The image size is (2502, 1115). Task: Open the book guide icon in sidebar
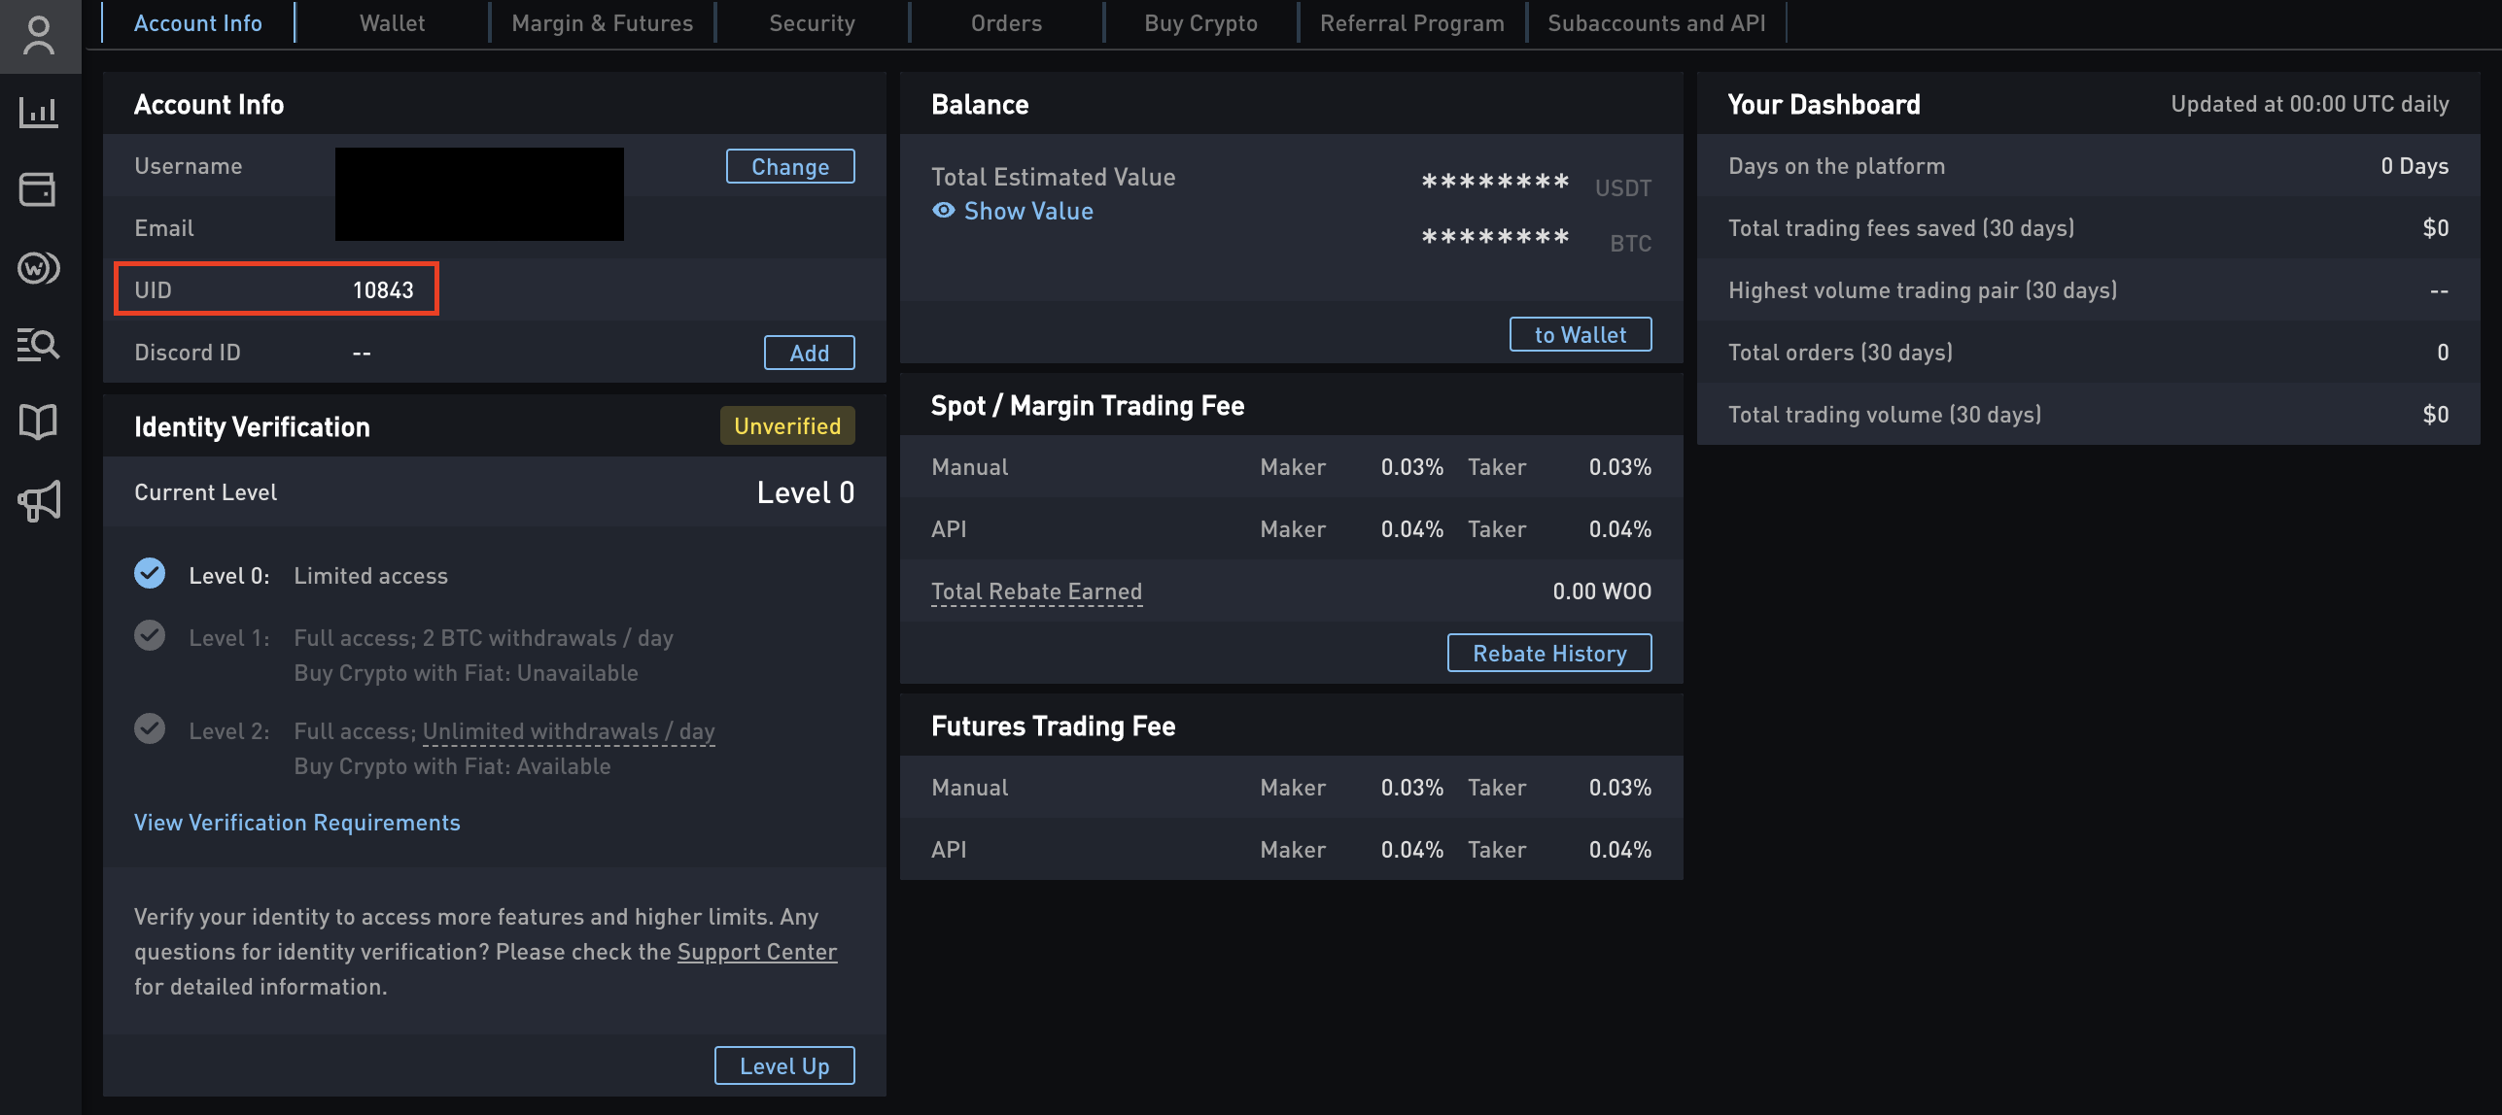coord(38,422)
